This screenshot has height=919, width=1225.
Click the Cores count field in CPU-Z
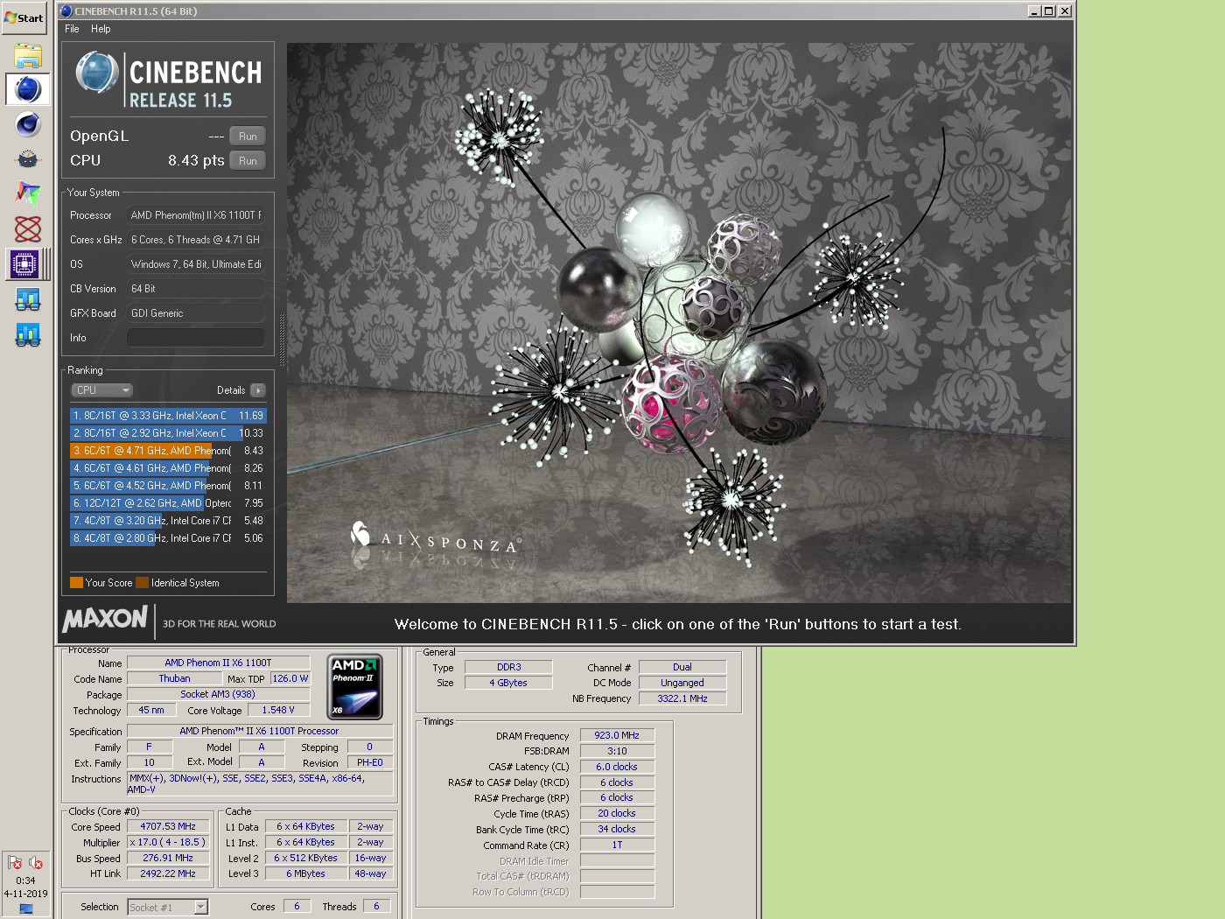[x=297, y=906]
